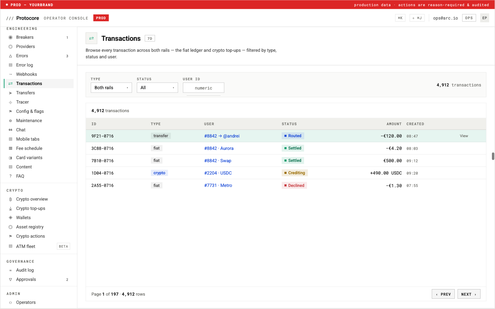Click the Routed status badge

pos(293,136)
